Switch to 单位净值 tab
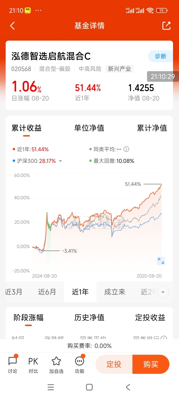This screenshot has width=179, height=398. pos(89,128)
